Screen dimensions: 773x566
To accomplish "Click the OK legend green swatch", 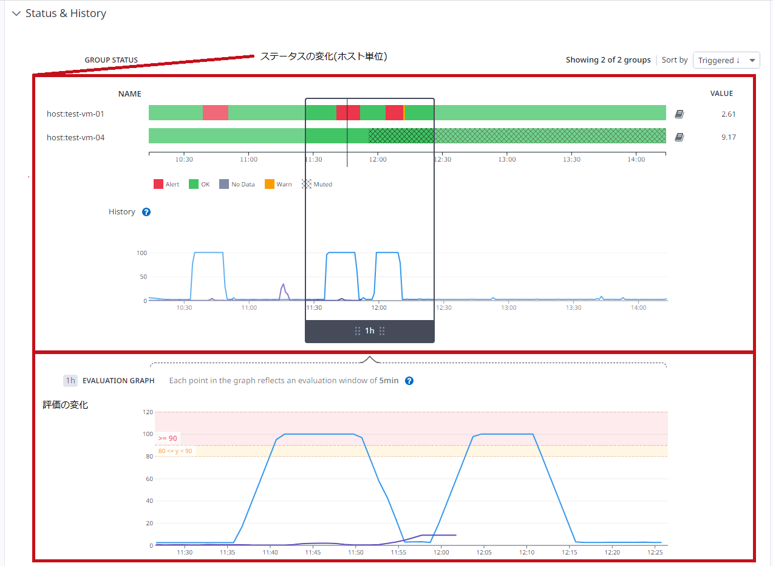I will [x=194, y=184].
